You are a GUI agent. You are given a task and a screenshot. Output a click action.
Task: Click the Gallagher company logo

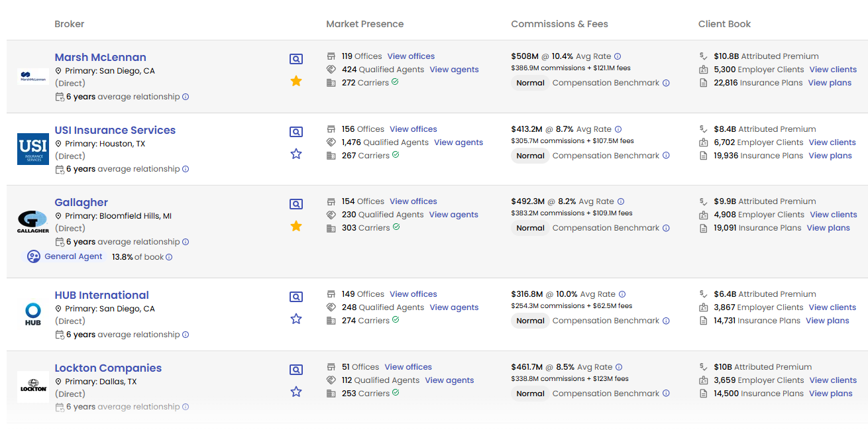click(x=33, y=221)
